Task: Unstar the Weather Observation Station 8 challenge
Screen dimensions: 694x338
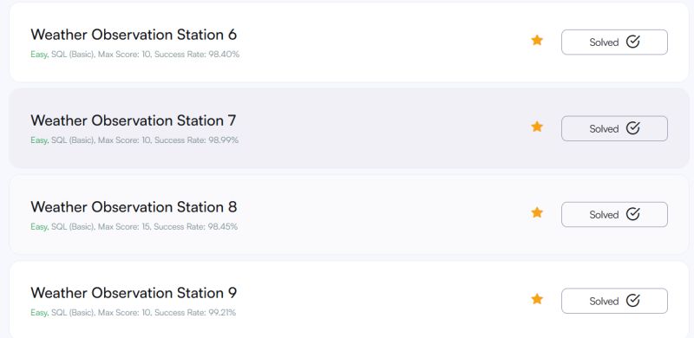Action: 537,212
